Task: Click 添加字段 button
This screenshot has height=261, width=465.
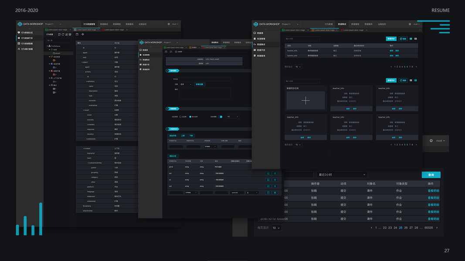Action: [173, 136]
